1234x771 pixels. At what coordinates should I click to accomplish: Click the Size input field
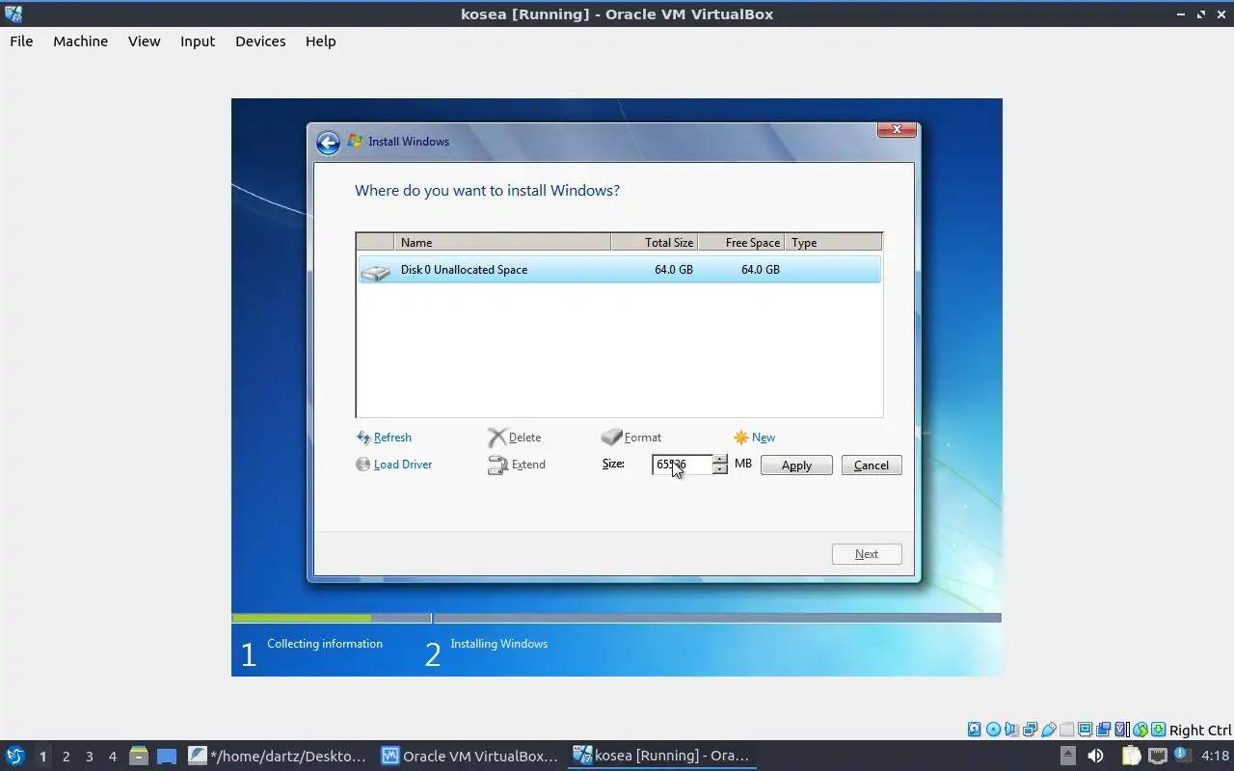[x=682, y=465]
